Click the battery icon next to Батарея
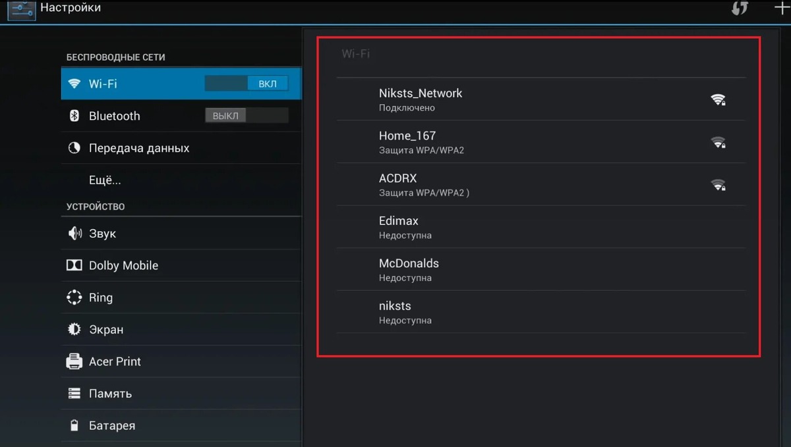 click(74, 425)
